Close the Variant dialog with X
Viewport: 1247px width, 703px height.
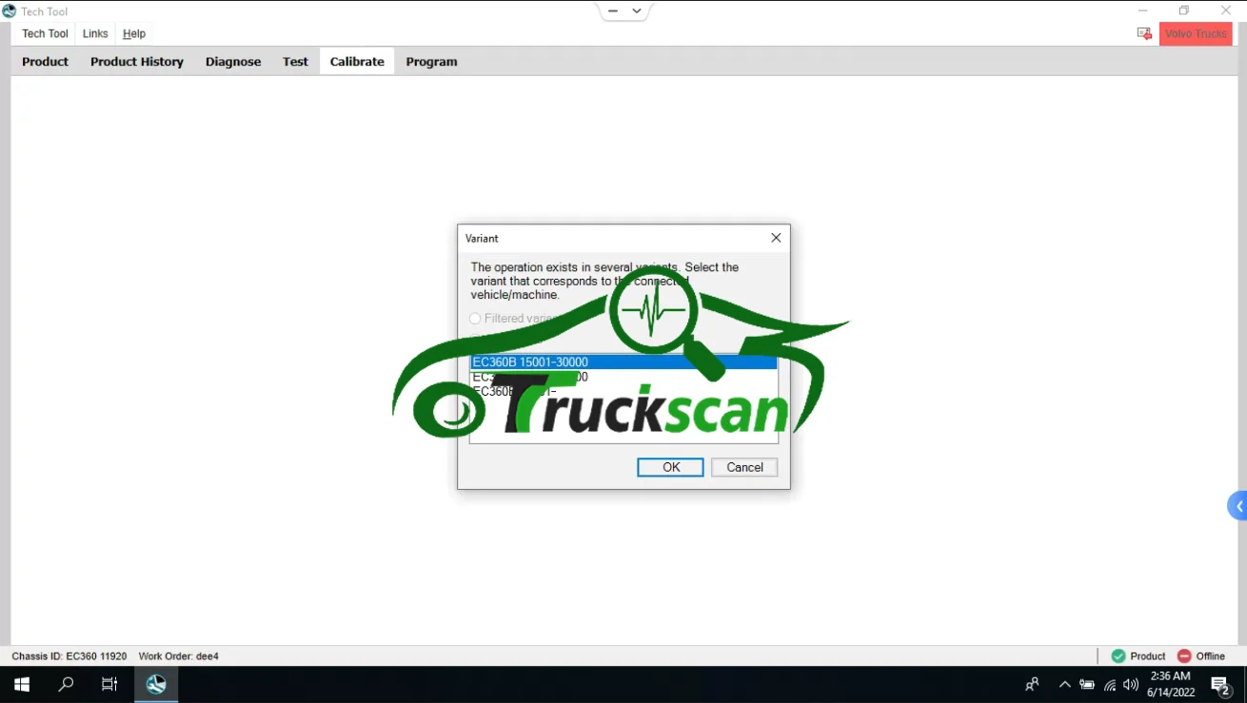776,238
